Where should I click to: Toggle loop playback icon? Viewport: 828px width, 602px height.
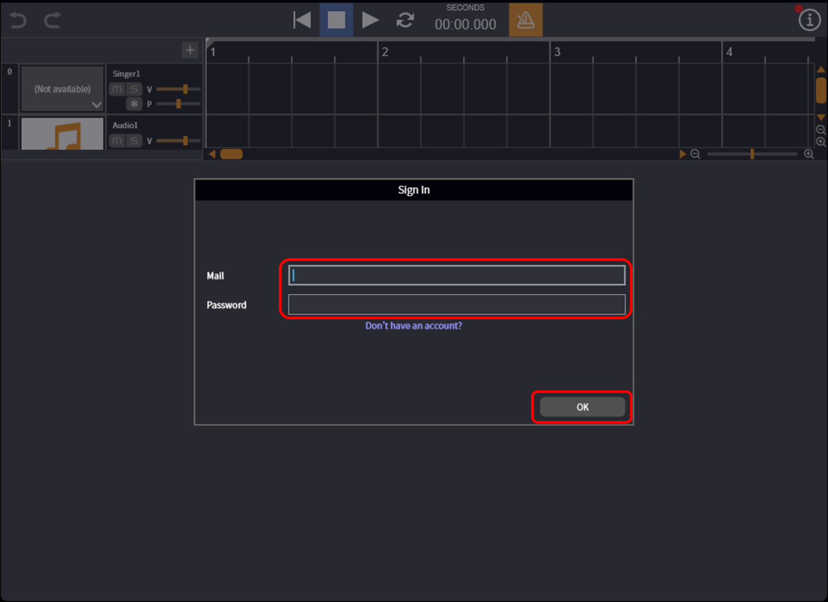click(x=405, y=20)
